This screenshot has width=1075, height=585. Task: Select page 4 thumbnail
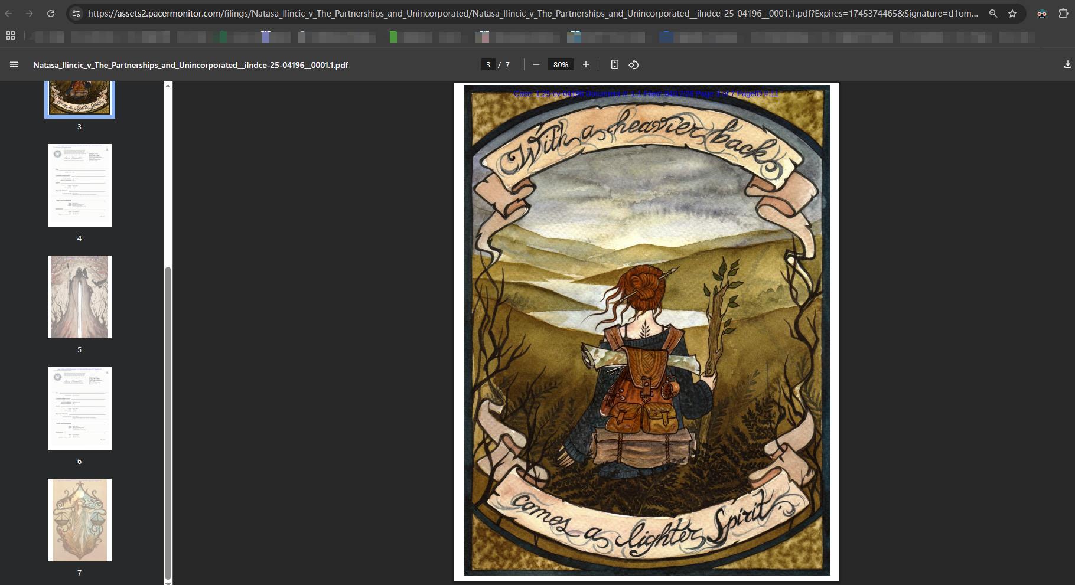[80, 185]
